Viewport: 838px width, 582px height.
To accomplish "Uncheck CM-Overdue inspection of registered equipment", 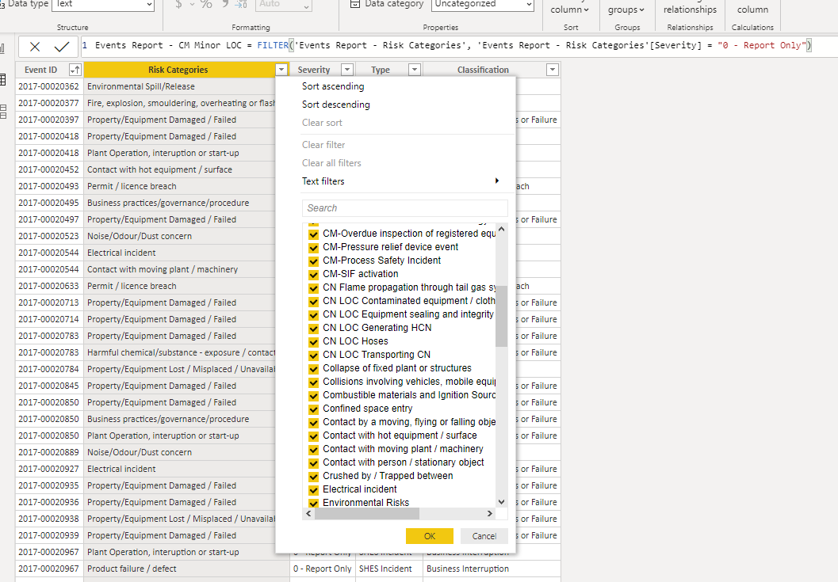I will point(314,234).
